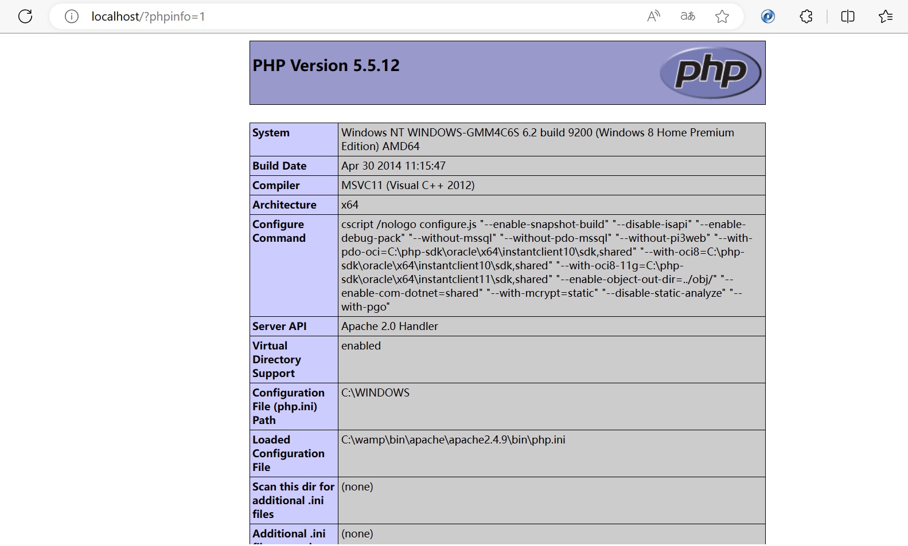
Task: Open the Extensions puzzle icon
Action: click(806, 17)
